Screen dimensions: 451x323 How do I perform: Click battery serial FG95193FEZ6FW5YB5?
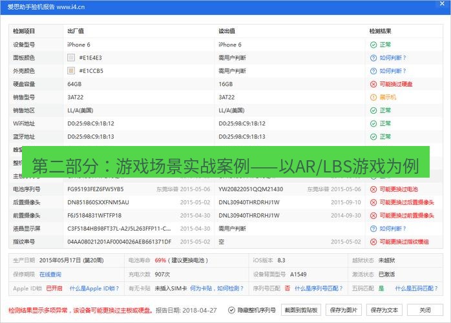pyautogui.click(x=96, y=189)
